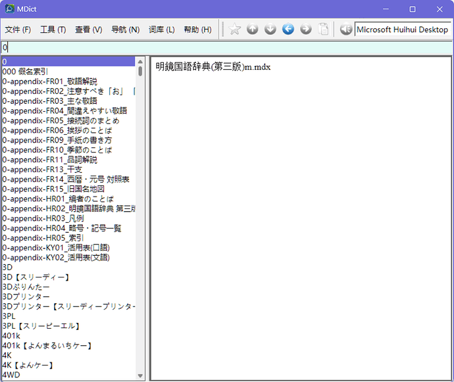This screenshot has height=382, width=454.
Task: Click the forward navigation arrow
Action: tap(306, 29)
